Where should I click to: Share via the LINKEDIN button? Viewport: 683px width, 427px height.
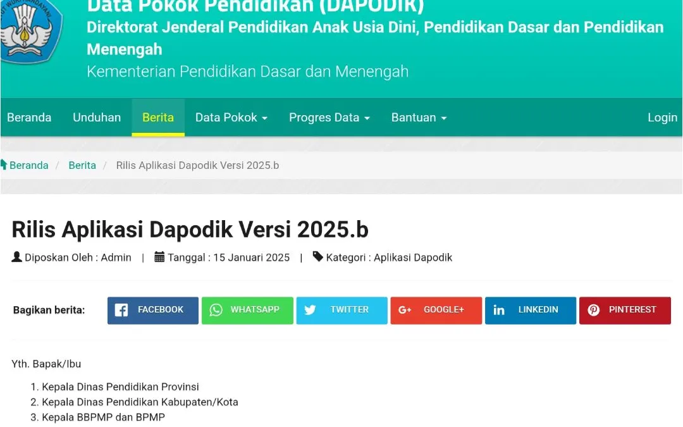[531, 310]
